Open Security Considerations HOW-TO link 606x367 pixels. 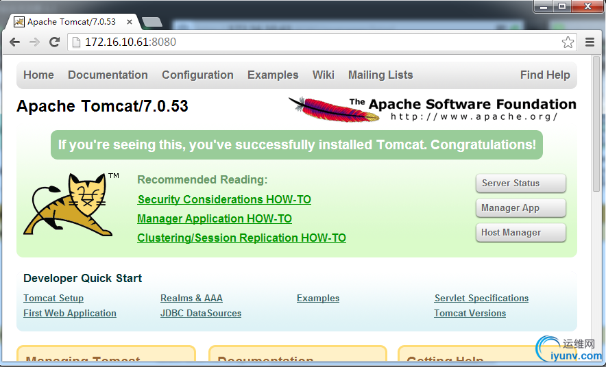tap(224, 199)
